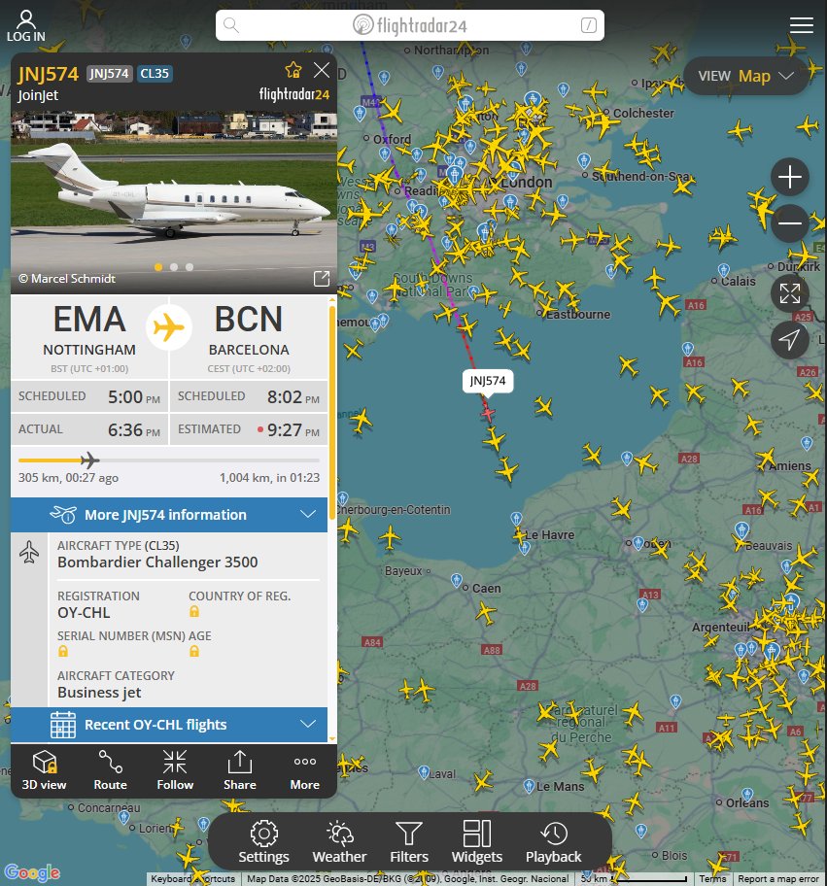
Task: Bookmark JNJ574 with the star icon
Action: pos(293,70)
